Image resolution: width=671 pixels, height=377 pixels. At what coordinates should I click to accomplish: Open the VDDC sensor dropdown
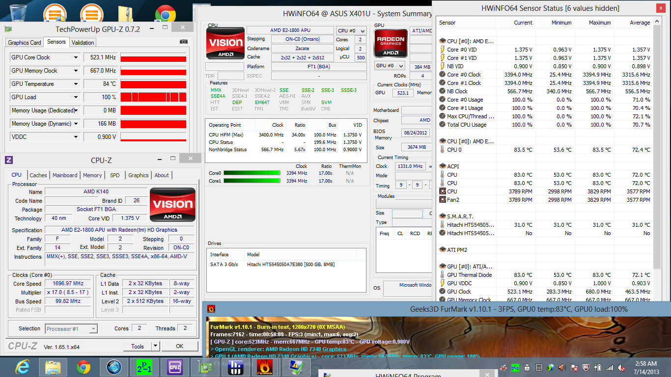tap(76, 137)
